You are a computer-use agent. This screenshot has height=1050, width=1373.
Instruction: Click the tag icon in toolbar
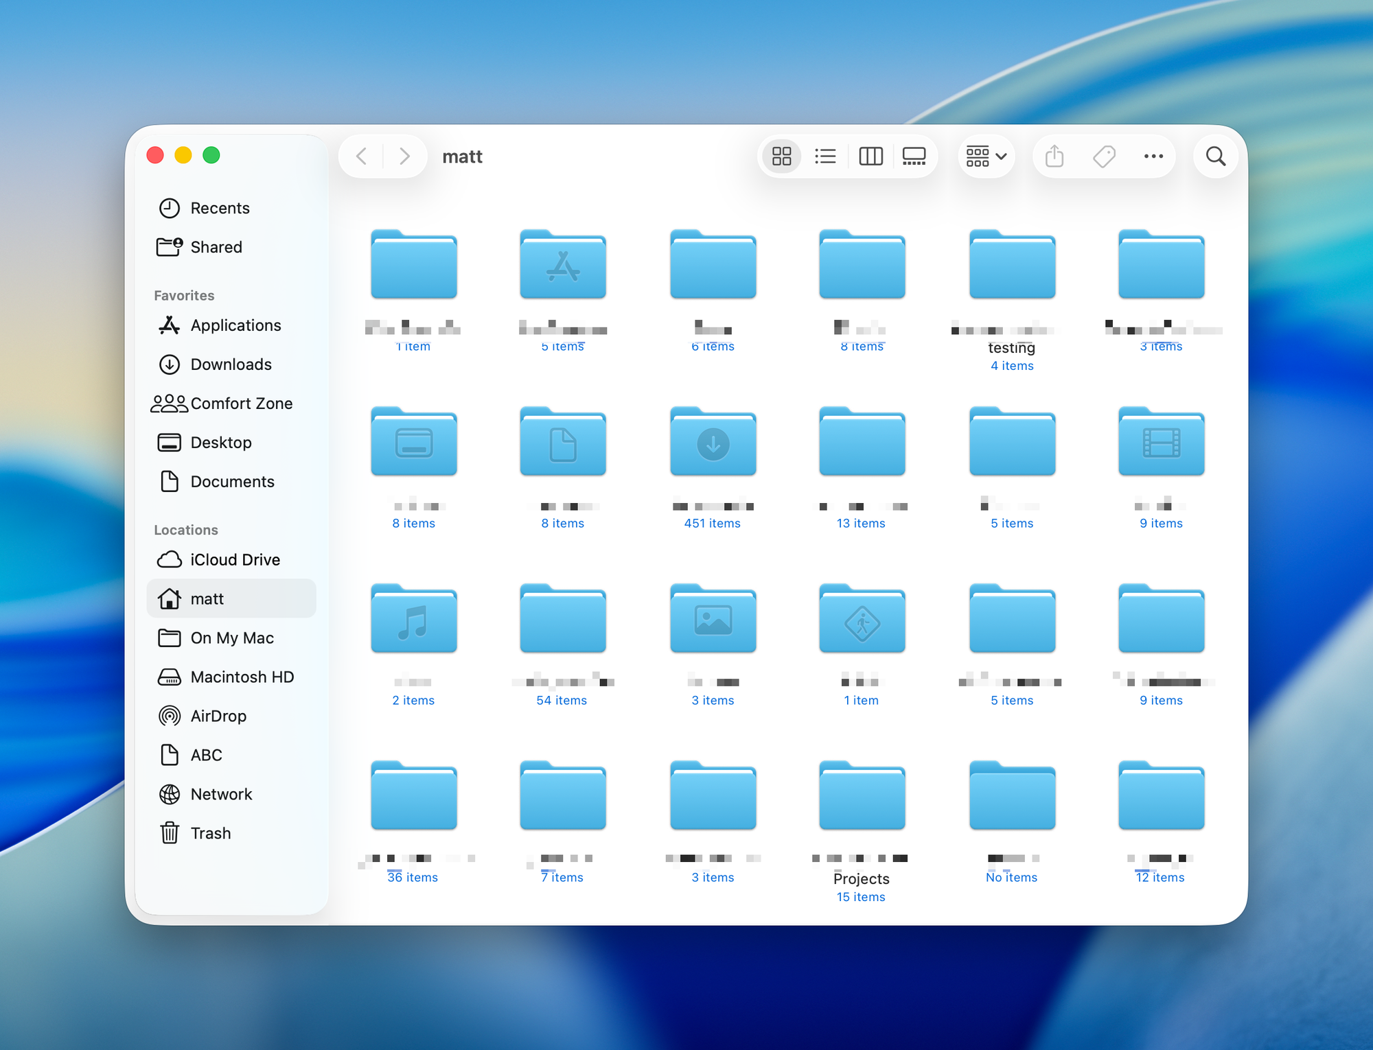click(1104, 156)
